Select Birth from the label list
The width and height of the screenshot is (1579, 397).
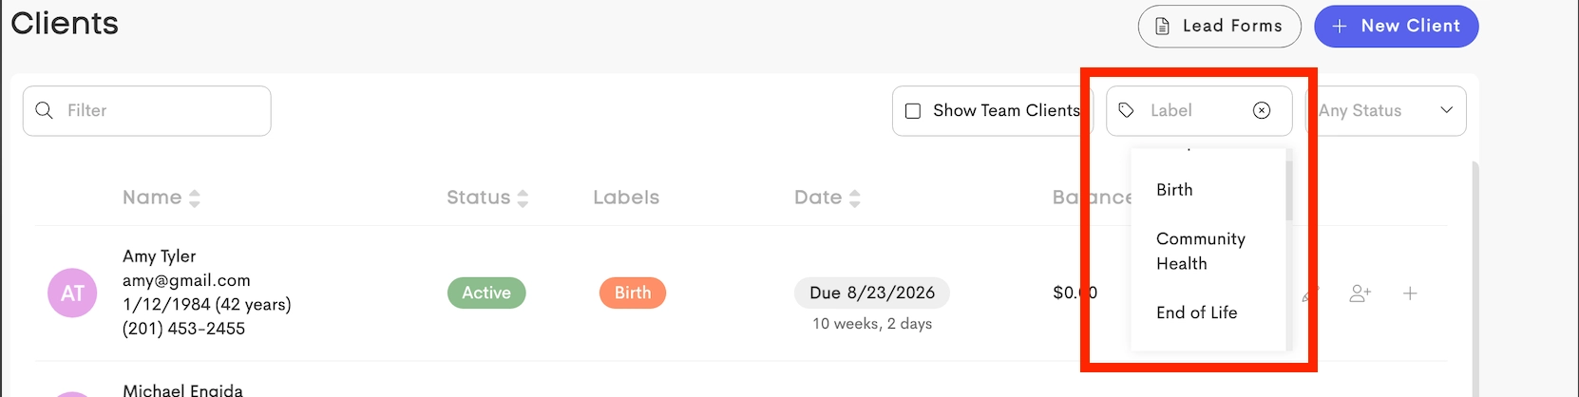click(1174, 190)
